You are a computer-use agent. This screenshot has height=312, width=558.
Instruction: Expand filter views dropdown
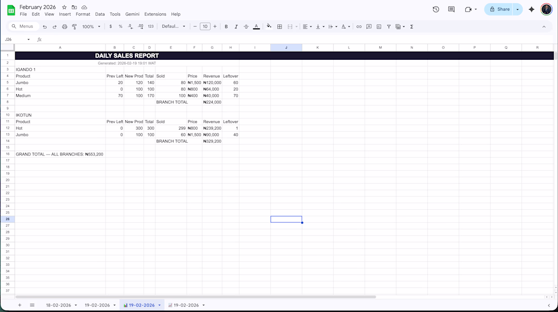click(404, 27)
